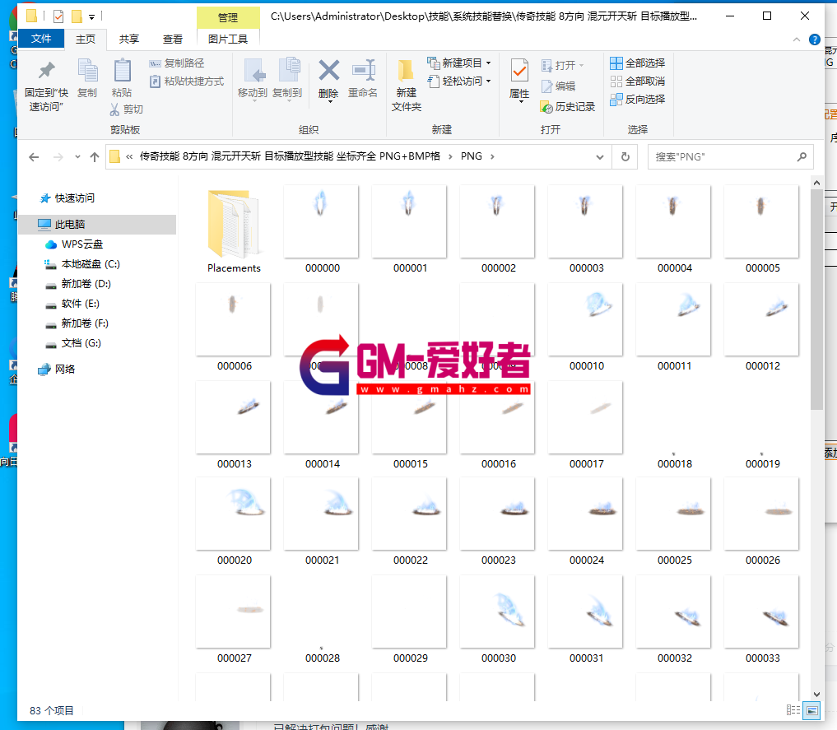Open 软件 (E:) drive

click(80, 304)
